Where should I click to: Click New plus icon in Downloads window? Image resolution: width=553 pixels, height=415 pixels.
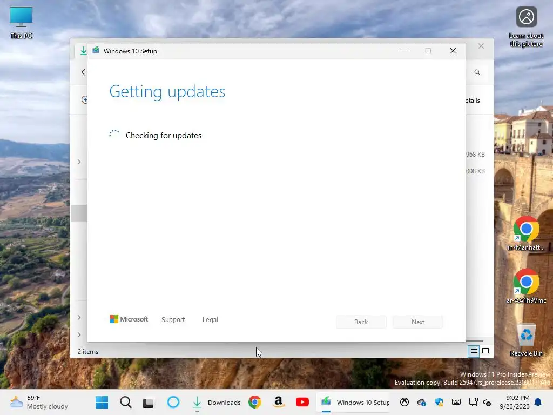point(84,100)
